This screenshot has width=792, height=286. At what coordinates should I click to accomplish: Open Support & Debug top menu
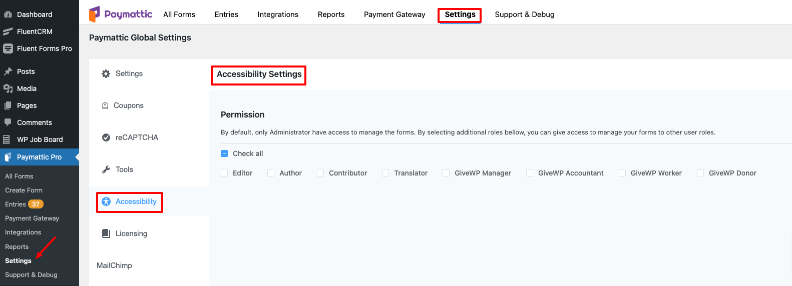tap(525, 14)
